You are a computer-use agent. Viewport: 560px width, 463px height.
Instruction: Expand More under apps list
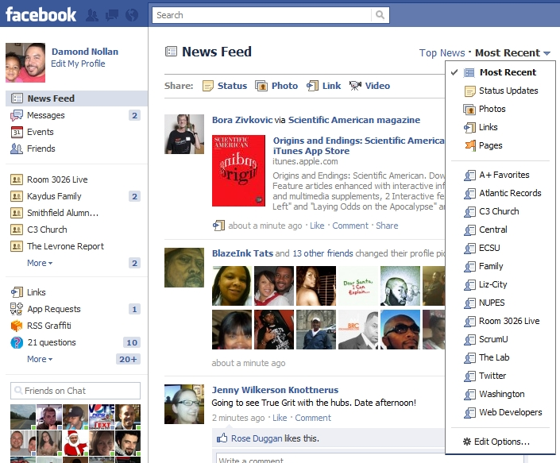[x=40, y=359]
